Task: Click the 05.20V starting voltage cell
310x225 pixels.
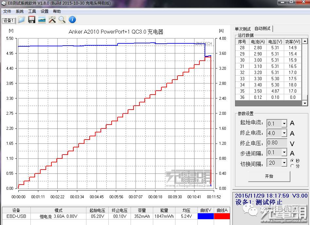Action: coord(98,216)
